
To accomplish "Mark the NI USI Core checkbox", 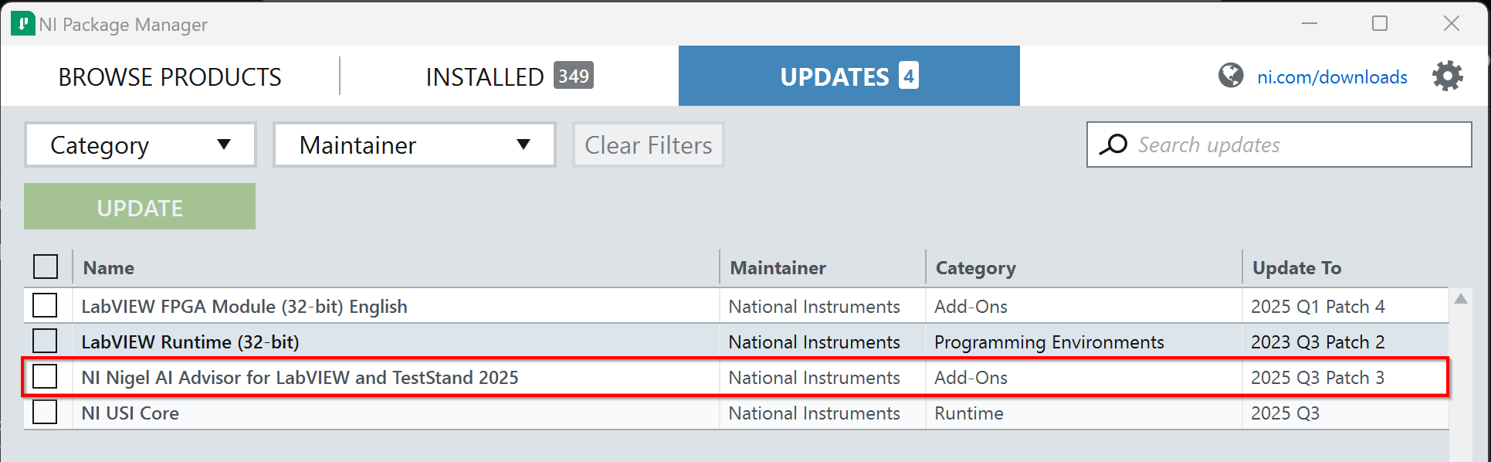I will coord(45,413).
